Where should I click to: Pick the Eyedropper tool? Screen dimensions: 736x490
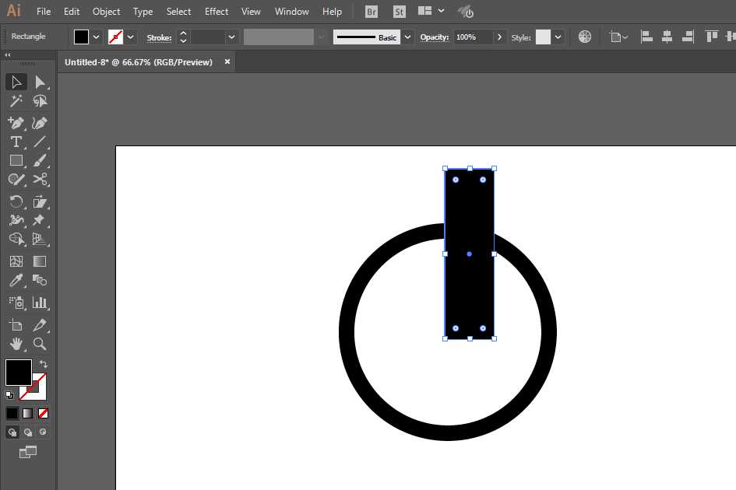tap(16, 280)
